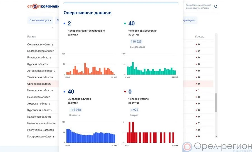Open the О коронавирусе dropdown menu
The height and width of the screenshot is (152, 252).
click(40, 20)
